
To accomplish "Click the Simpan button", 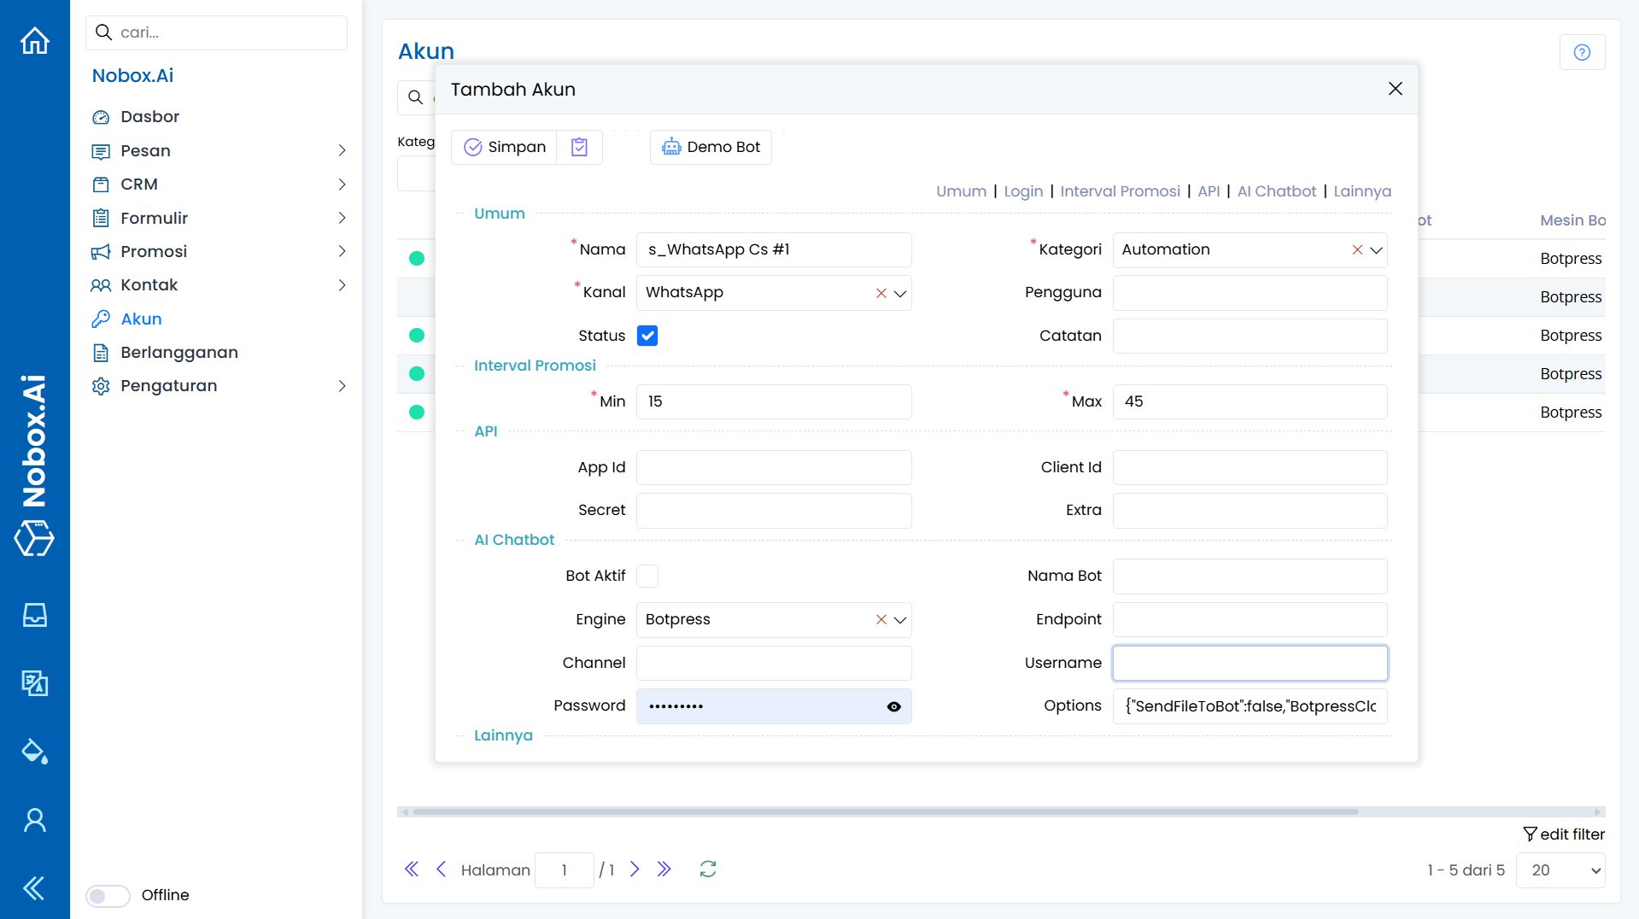I will click(505, 147).
